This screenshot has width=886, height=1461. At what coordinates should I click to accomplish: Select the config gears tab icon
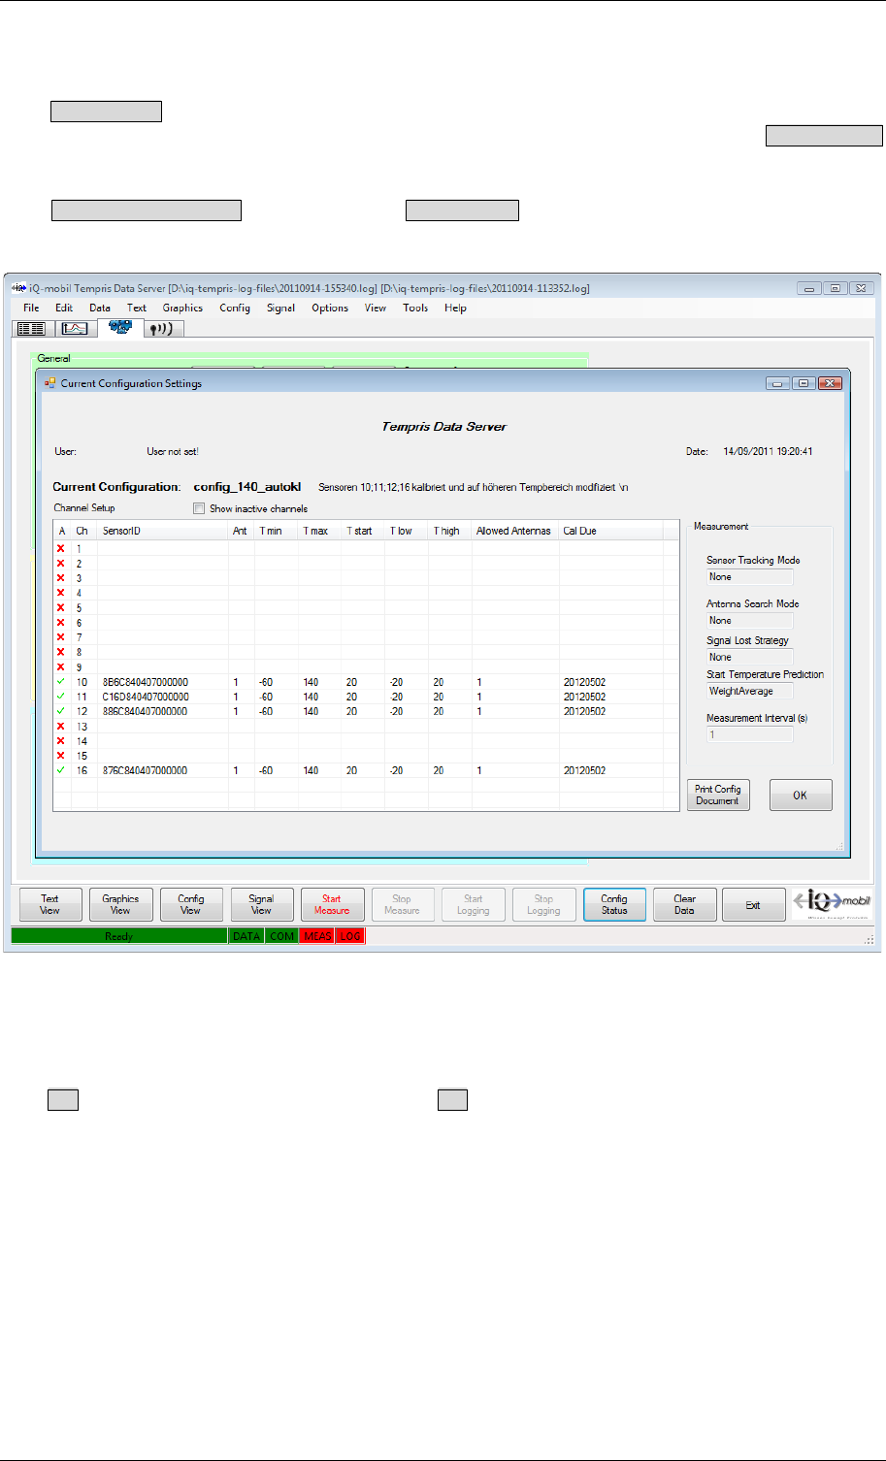[x=120, y=327]
